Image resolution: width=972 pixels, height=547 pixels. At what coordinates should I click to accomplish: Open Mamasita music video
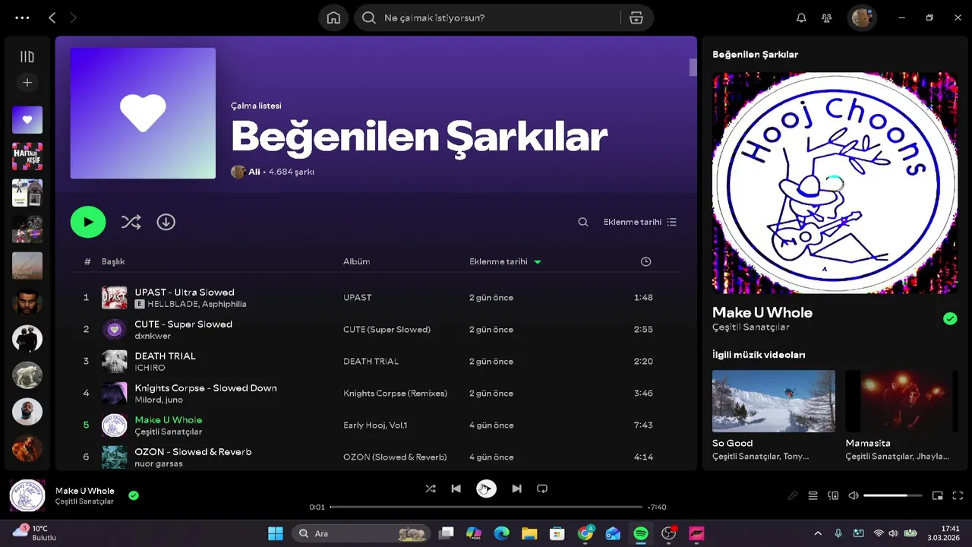pyautogui.click(x=901, y=401)
